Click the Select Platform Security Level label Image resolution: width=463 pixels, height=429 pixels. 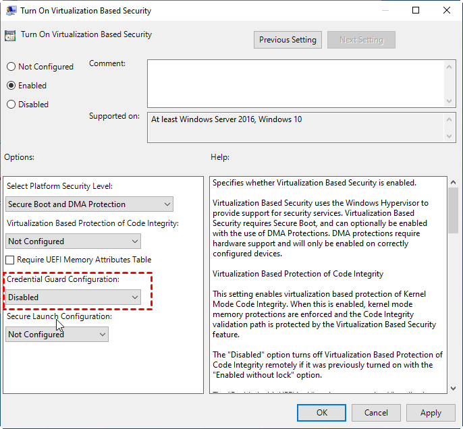[x=59, y=186]
